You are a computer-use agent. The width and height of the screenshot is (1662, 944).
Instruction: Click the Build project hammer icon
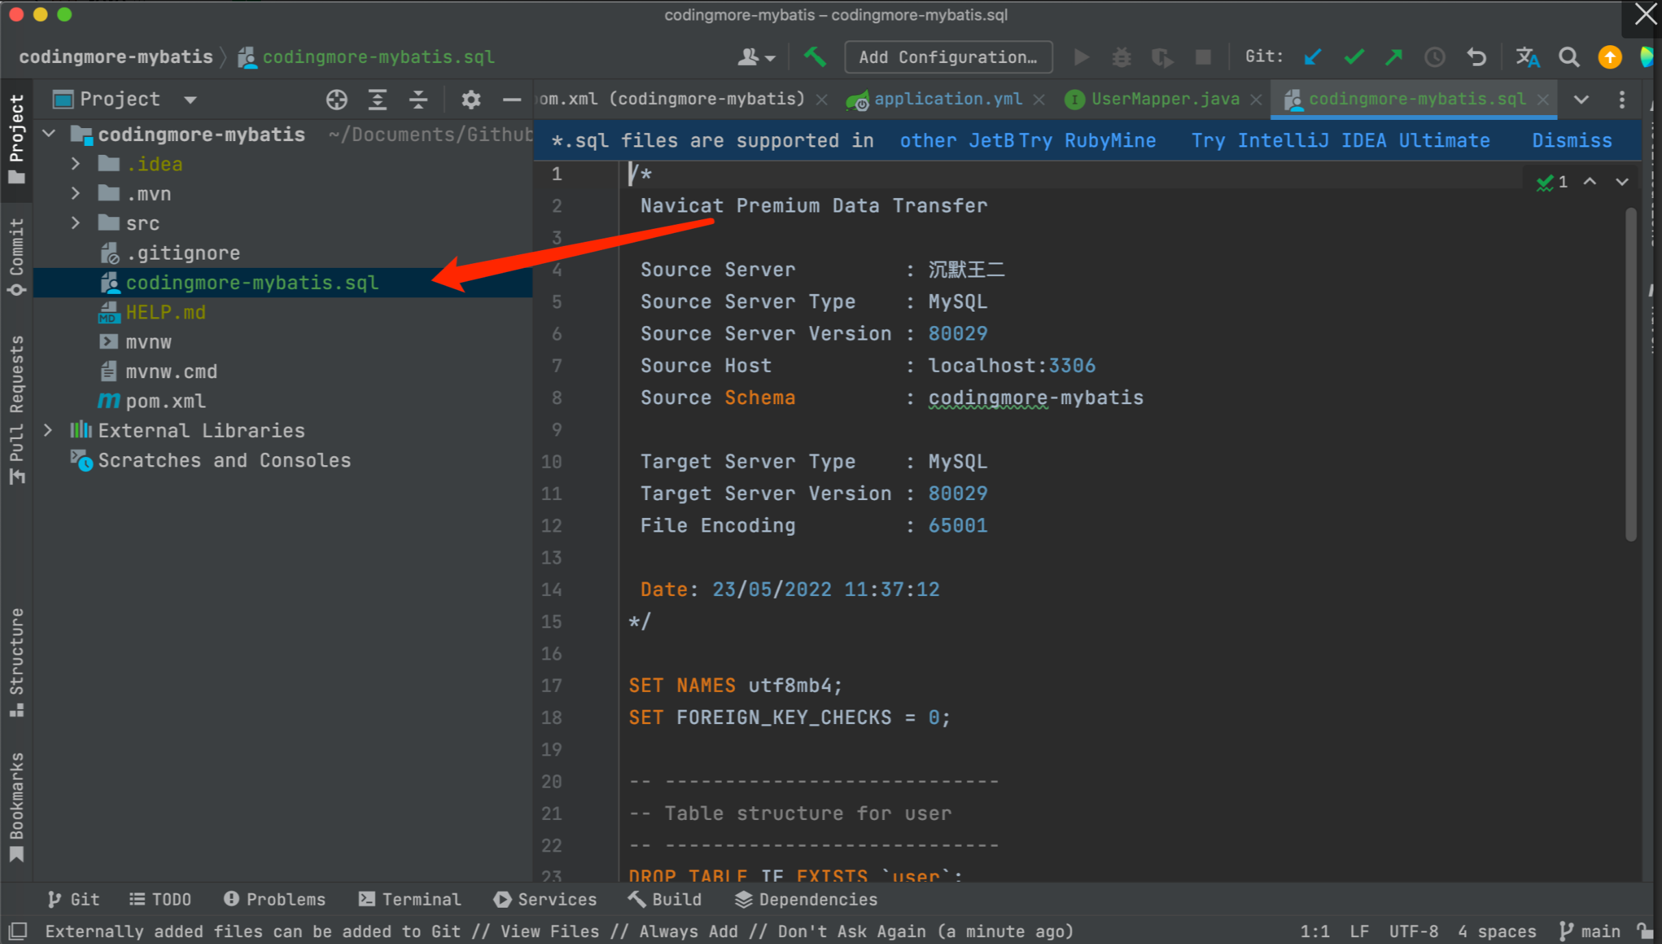pos(815,57)
